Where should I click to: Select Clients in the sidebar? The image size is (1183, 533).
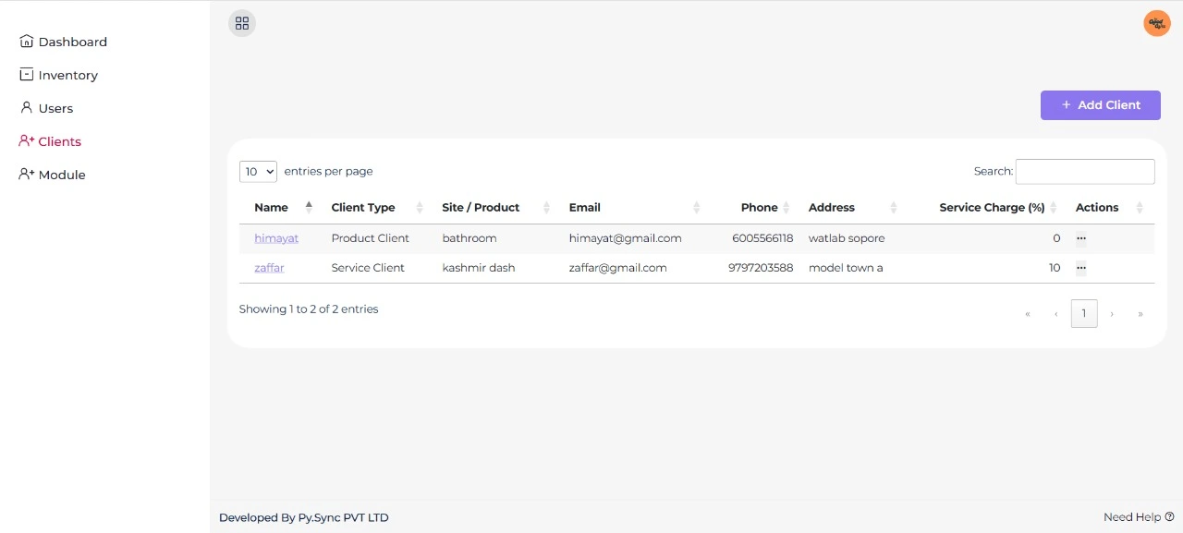coord(59,141)
